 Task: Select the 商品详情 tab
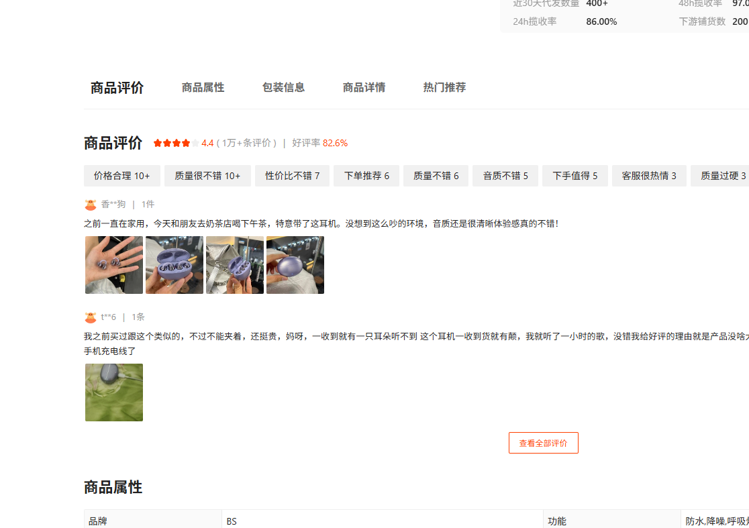coord(364,87)
